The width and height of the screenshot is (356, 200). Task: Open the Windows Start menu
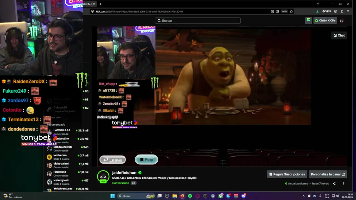point(112,196)
